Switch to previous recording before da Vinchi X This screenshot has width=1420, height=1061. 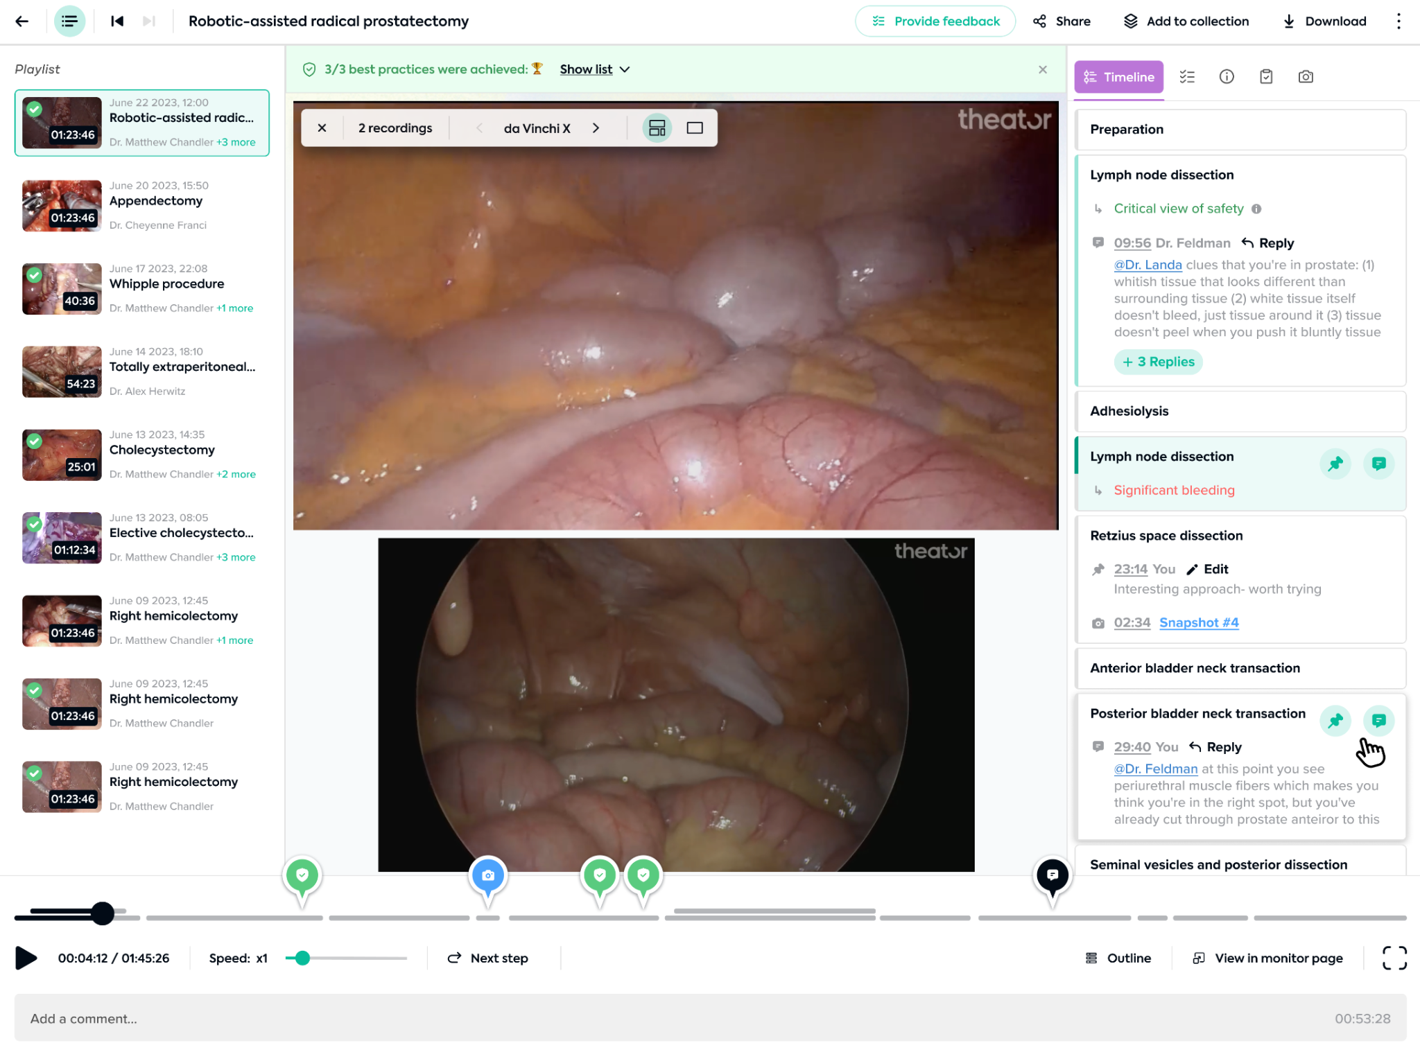click(x=479, y=128)
